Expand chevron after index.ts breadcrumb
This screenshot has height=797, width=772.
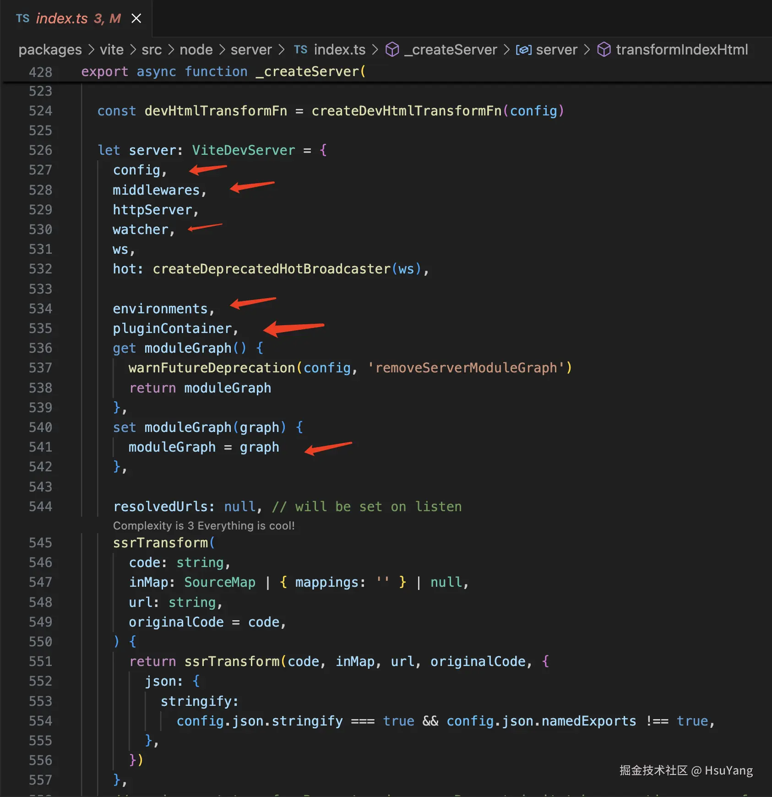pos(375,49)
